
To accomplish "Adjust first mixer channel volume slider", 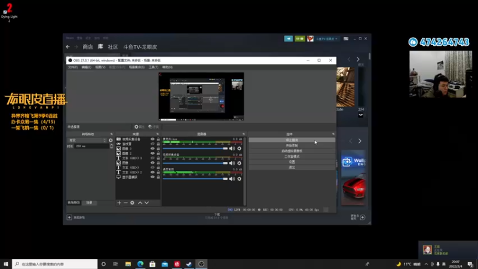I will tap(195, 148).
